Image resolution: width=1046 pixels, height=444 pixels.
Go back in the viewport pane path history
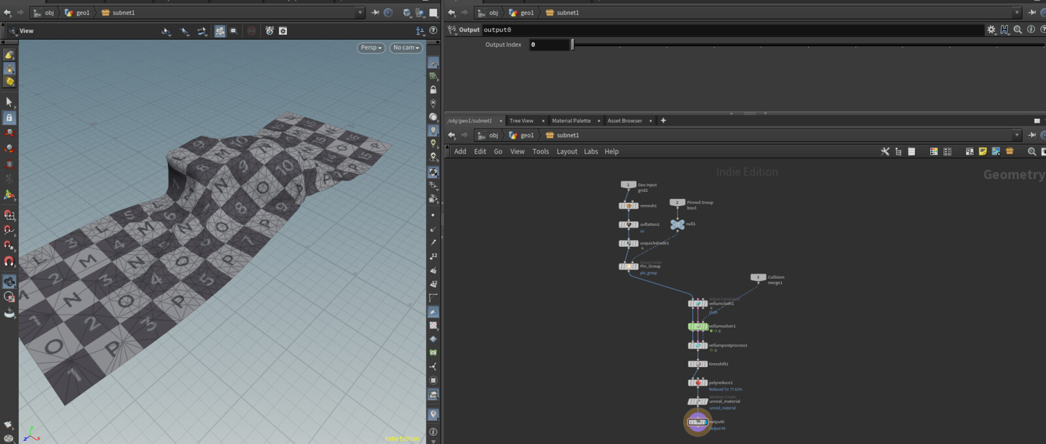pyautogui.click(x=7, y=12)
